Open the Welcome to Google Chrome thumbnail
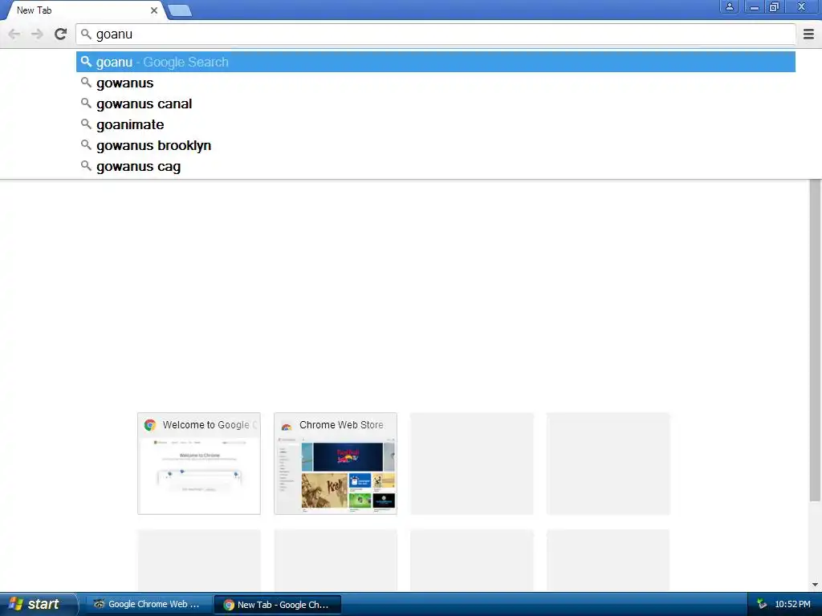The width and height of the screenshot is (822, 616). (x=199, y=464)
